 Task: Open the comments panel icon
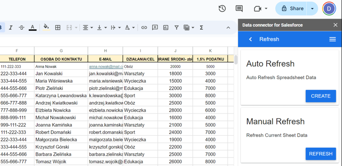click(x=239, y=9)
